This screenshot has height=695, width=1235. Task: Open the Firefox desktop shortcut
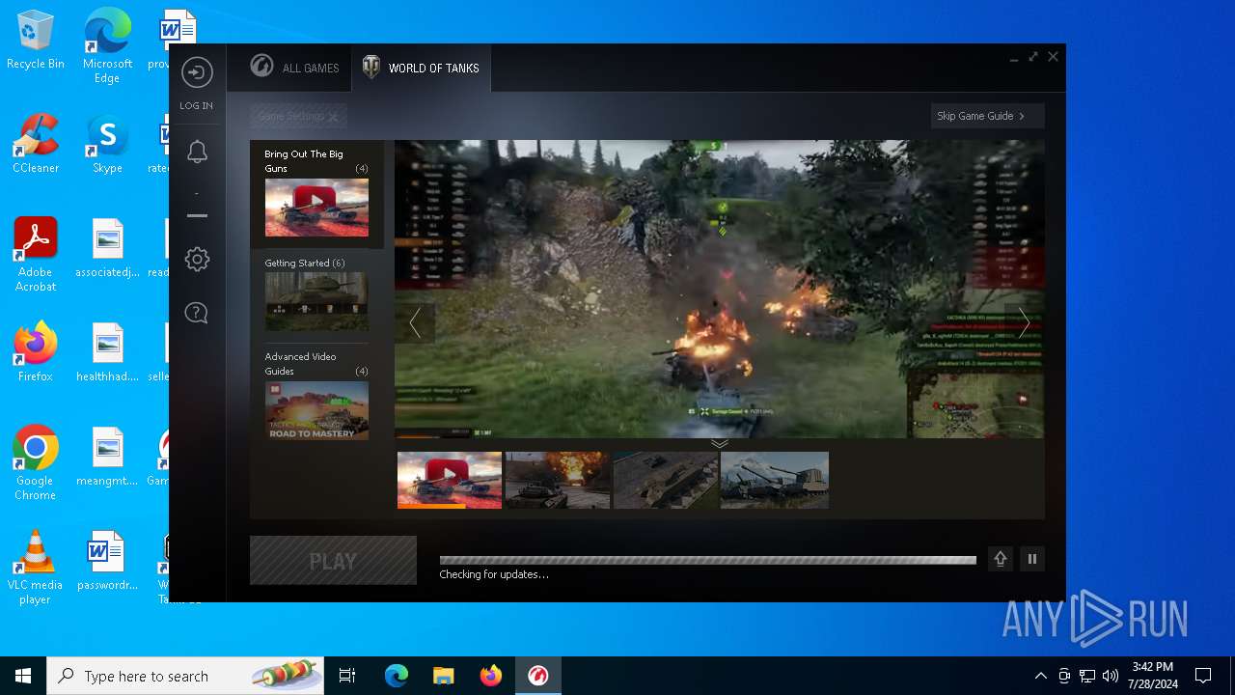click(x=36, y=352)
